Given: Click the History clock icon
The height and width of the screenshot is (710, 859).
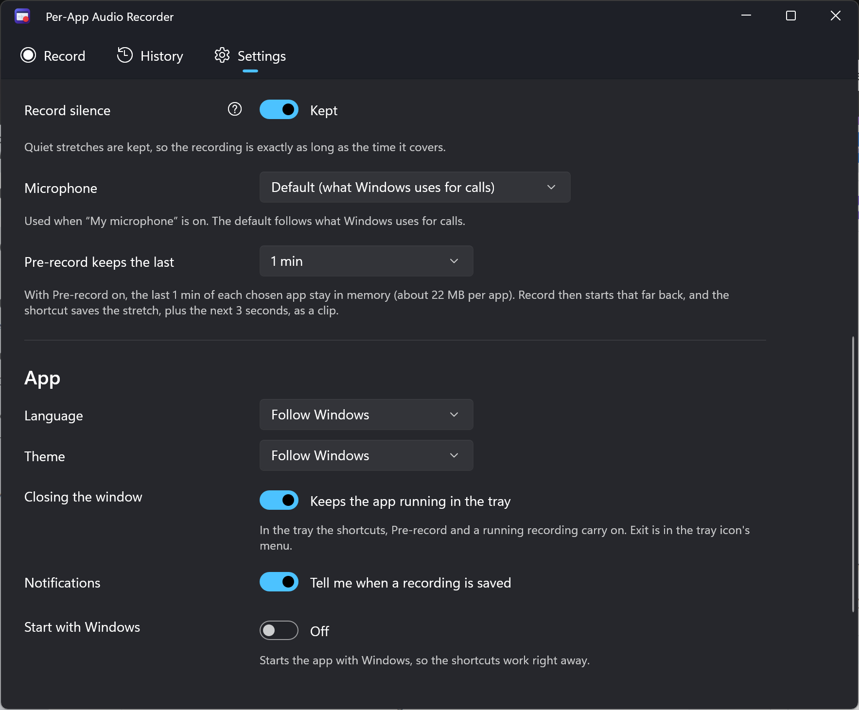Looking at the screenshot, I should [x=125, y=55].
